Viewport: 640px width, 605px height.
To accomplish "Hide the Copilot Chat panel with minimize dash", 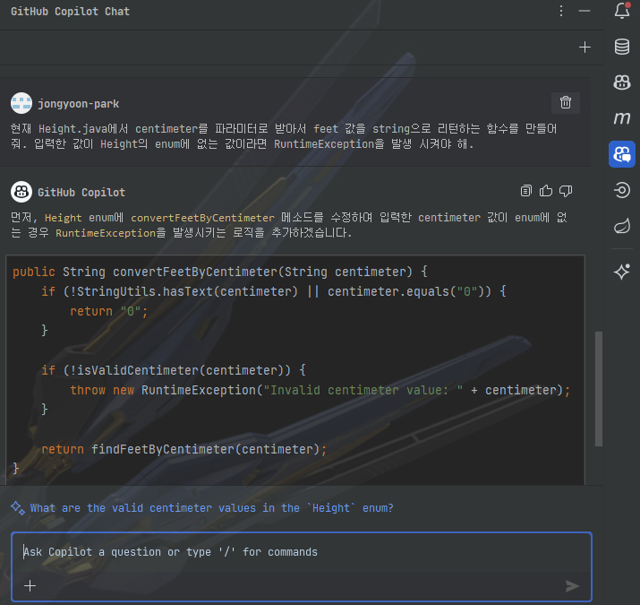I will pyautogui.click(x=585, y=11).
